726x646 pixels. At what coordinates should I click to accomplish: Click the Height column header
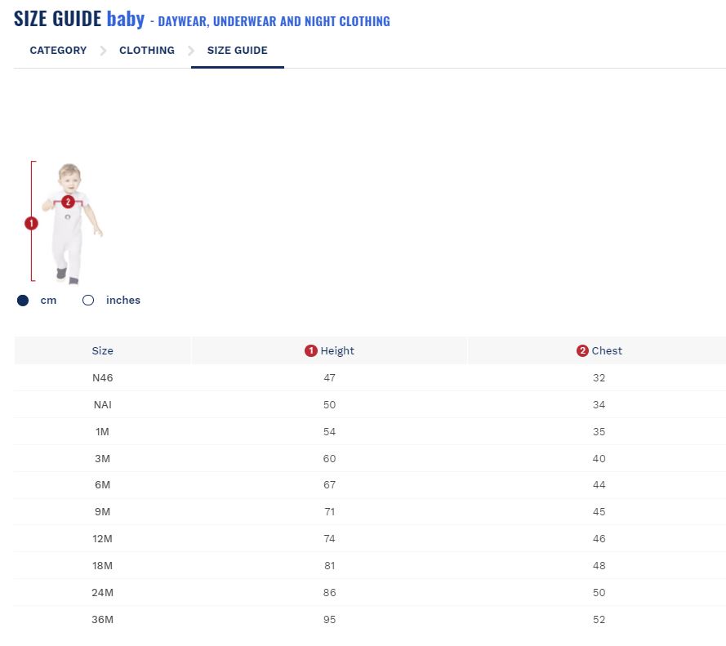337,351
